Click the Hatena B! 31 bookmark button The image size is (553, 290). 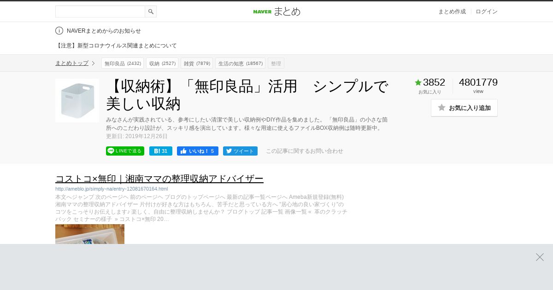point(161,151)
